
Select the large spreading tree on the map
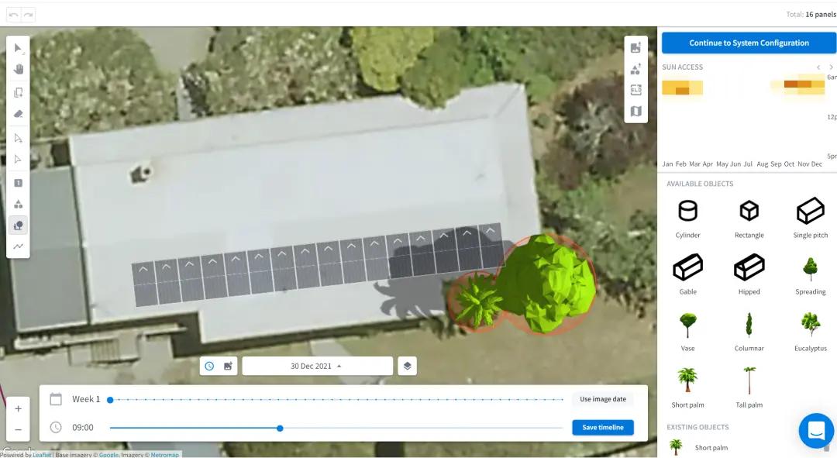click(x=548, y=283)
